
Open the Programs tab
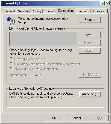coord(83,11)
